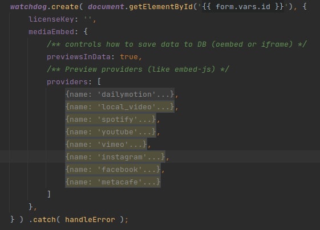Expand the folded 'dailymotion' provider block
This screenshot has height=230, width=320.
[120, 95]
